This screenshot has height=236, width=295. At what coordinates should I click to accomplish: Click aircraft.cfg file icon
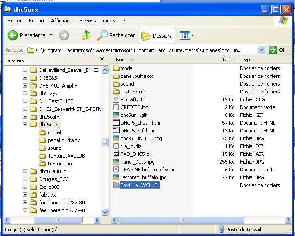pyautogui.click(x=116, y=99)
